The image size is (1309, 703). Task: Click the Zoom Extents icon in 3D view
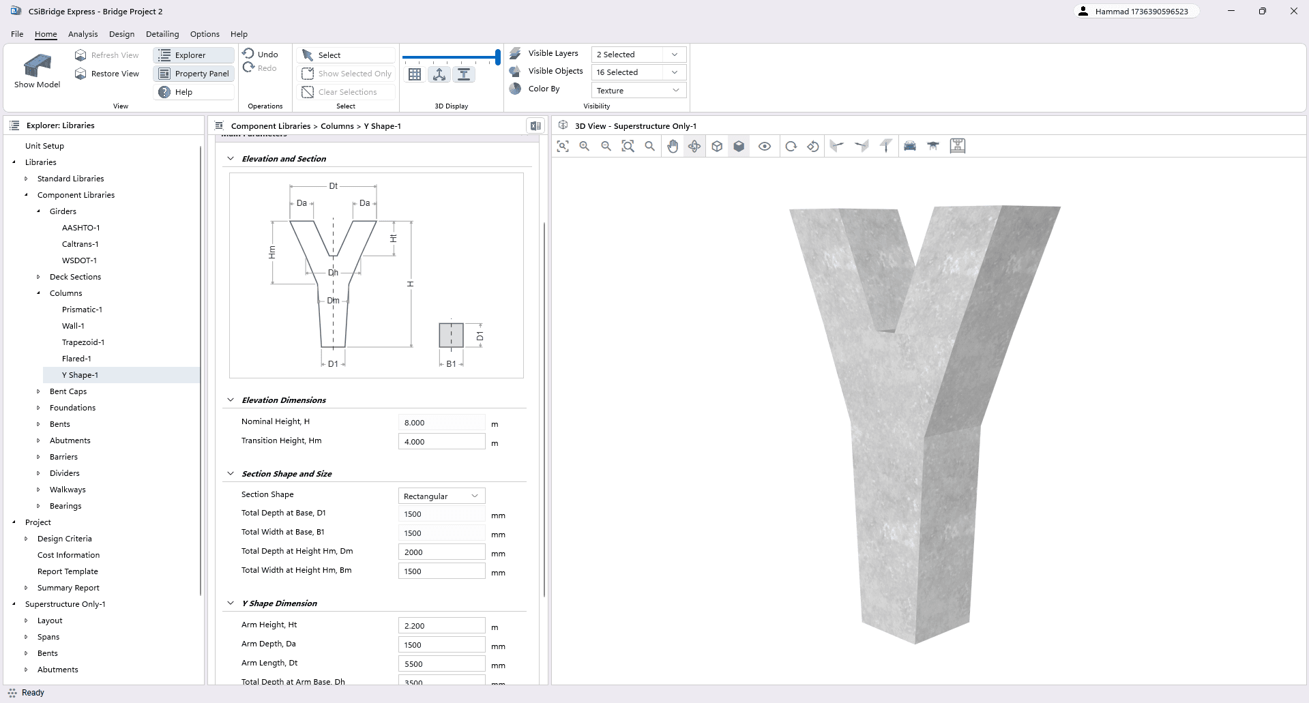[563, 146]
